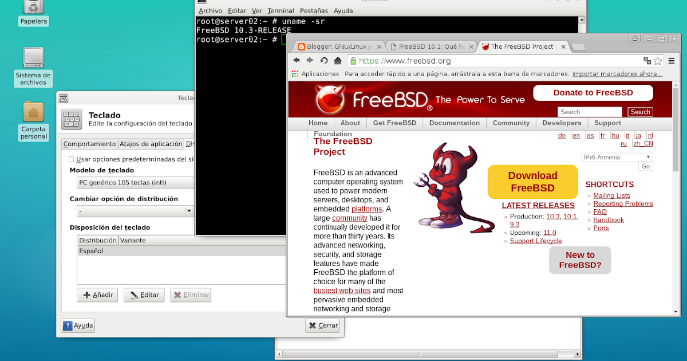The image size is (687, 361).
Task: Click the website Search button
Action: tap(640, 112)
